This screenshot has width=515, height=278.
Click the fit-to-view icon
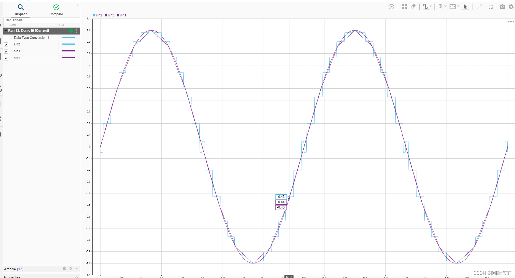[x=453, y=7]
